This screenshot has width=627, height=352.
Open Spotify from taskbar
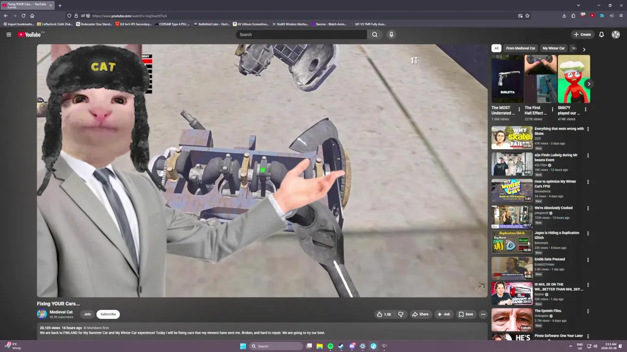click(330, 346)
